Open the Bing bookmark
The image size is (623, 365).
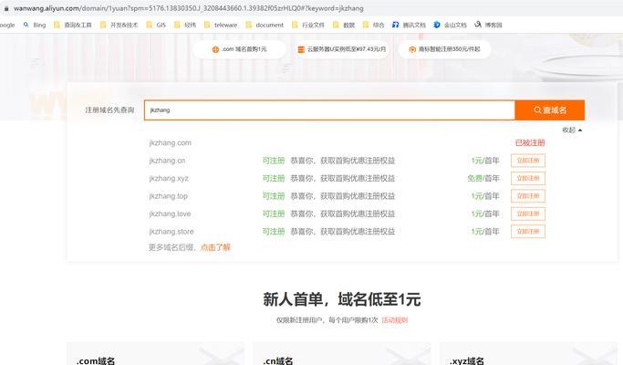[x=35, y=25]
